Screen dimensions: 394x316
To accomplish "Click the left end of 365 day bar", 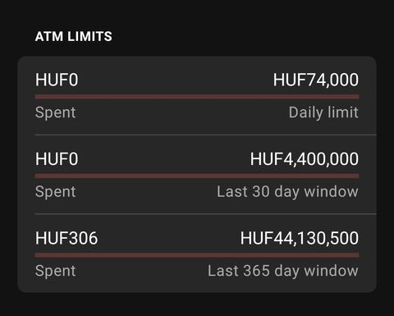I will 37,255.
